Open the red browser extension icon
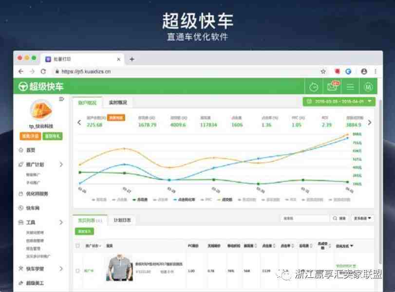This screenshot has height=292, width=395. 337,72
